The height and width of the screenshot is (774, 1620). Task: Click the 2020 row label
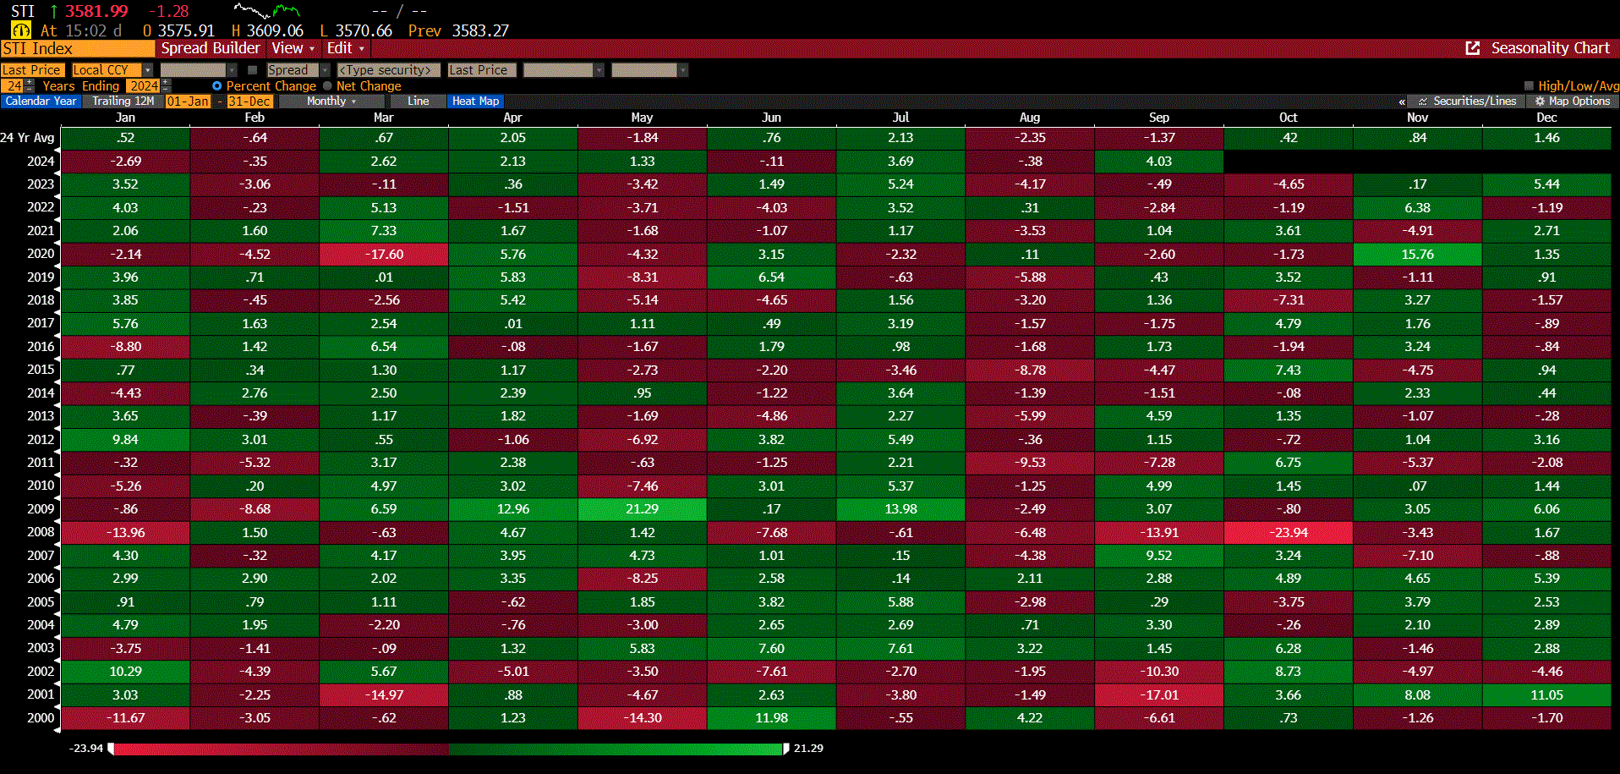41,254
